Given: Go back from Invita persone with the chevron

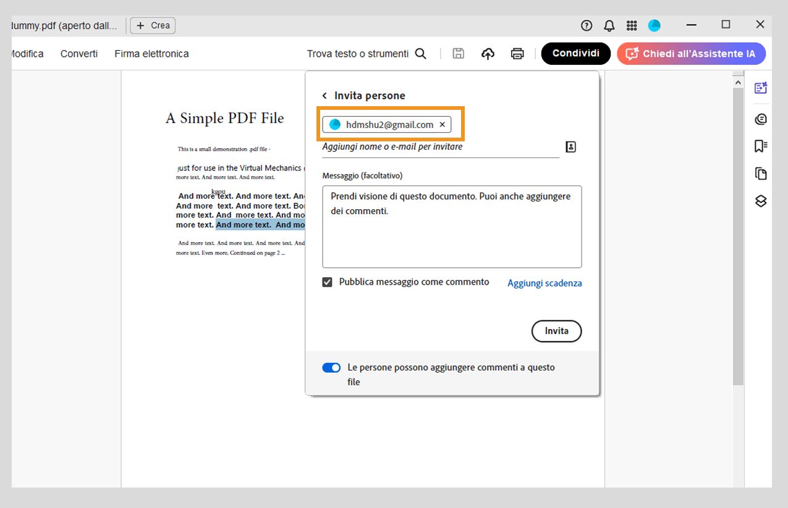Looking at the screenshot, I should (x=324, y=95).
